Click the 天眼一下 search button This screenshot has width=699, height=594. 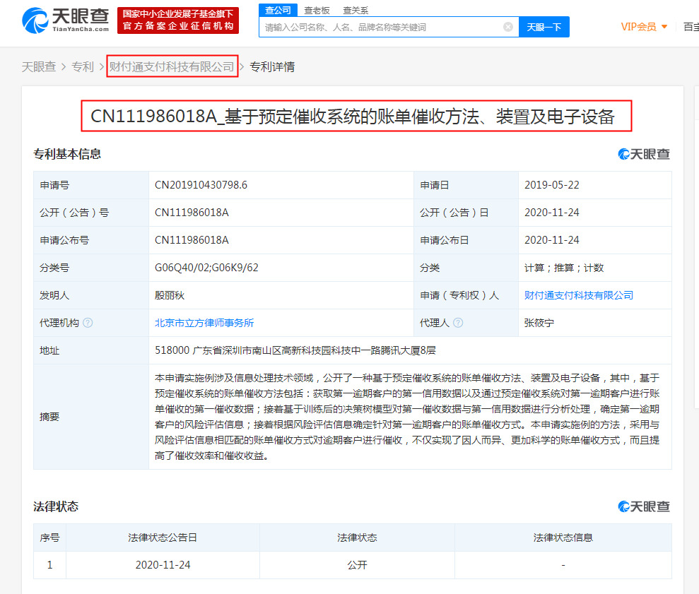[x=544, y=27]
